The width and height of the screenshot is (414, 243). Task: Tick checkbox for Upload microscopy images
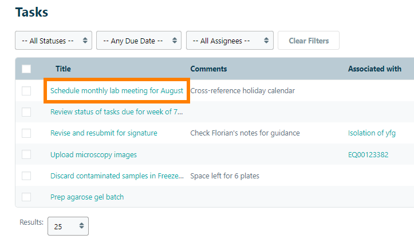(26, 155)
